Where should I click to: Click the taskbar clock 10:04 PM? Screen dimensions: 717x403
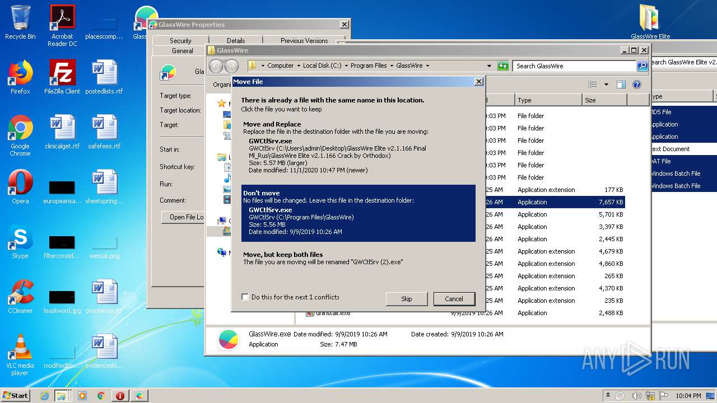[x=690, y=396]
